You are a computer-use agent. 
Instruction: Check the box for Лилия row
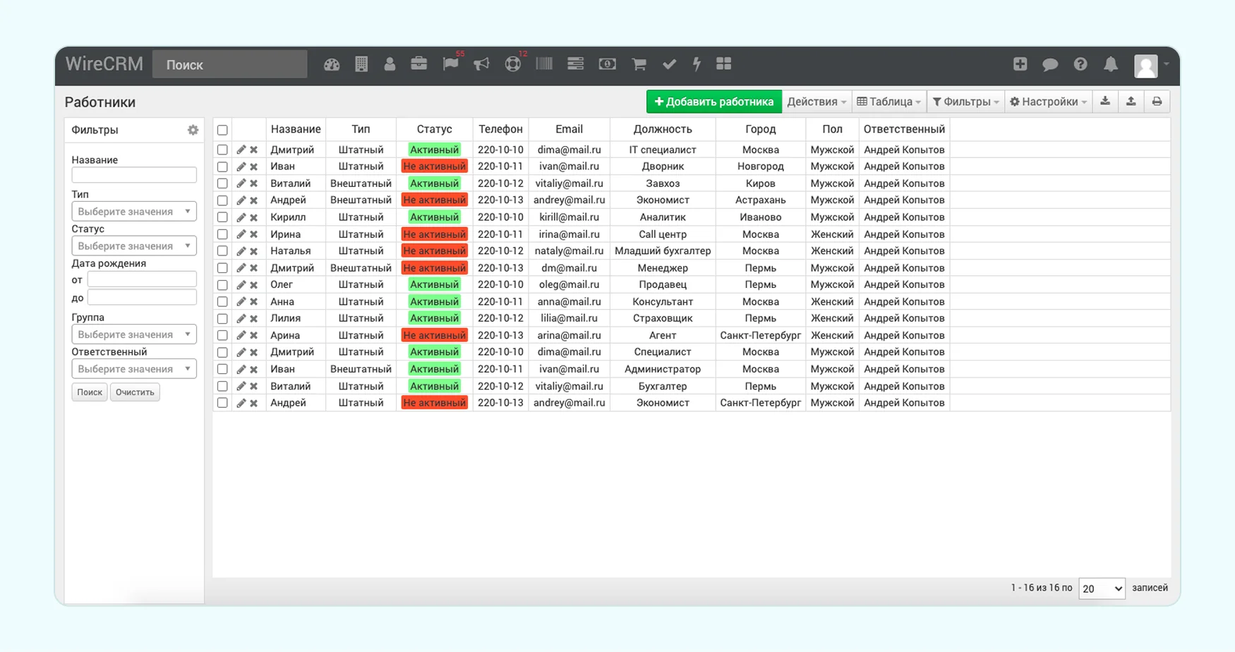(222, 319)
